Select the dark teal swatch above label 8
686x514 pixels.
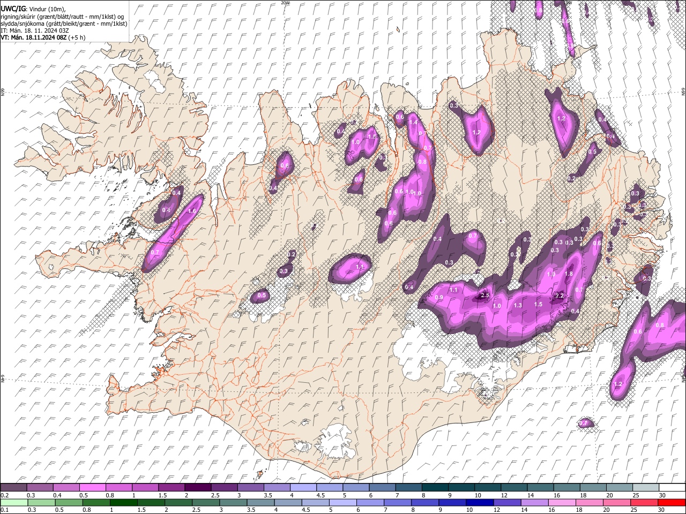[435, 488]
